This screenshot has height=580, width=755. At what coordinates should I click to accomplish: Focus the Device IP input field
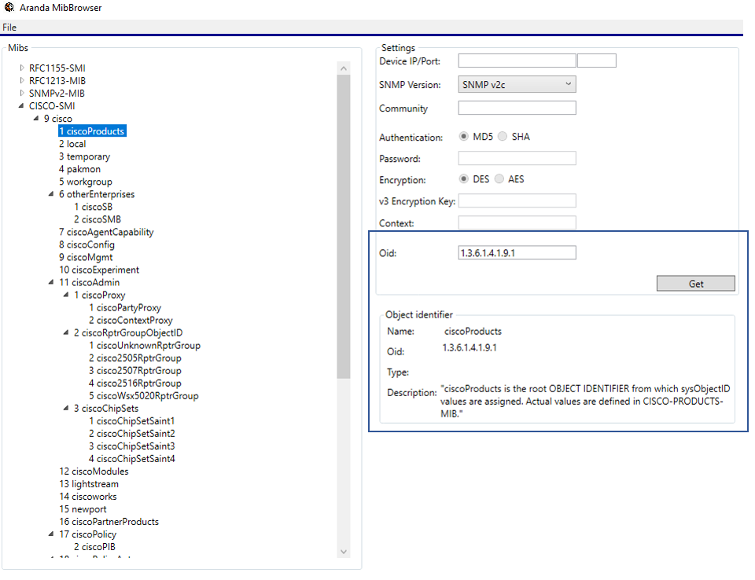pos(517,61)
